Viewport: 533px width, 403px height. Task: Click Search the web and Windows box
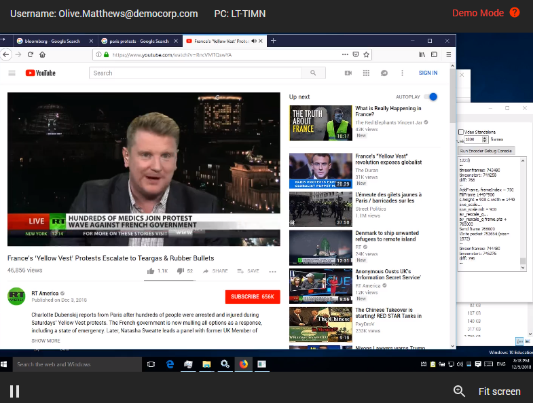tap(77, 364)
